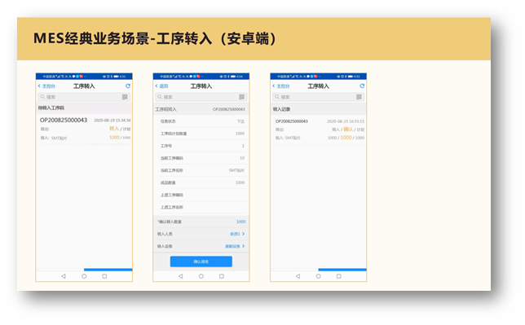Tap Android recents square on 待转入工序码 phone
Screen dimensions: 525x325
click(104, 276)
